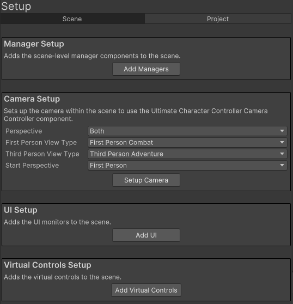Image resolution: width=293 pixels, height=304 pixels.
Task: Switch to the Scene tab
Action: [x=72, y=19]
